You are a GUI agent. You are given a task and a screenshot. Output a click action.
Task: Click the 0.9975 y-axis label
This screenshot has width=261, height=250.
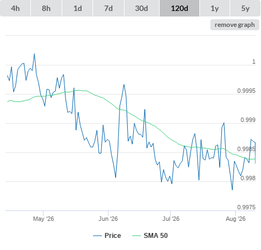tap(246, 207)
